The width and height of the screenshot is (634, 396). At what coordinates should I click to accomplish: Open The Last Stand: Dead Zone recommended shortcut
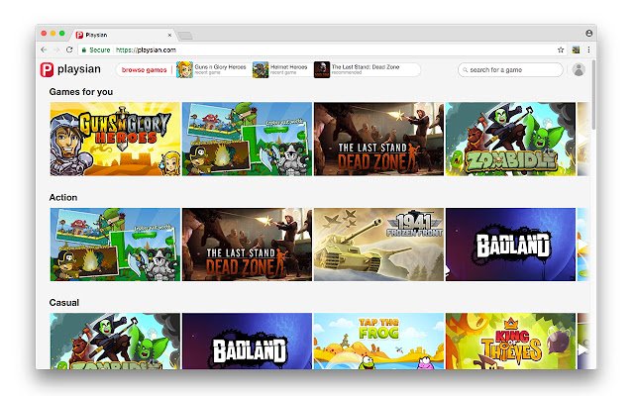click(357, 69)
